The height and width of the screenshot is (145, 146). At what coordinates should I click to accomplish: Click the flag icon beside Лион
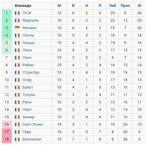pyautogui.click(x=17, y=50)
